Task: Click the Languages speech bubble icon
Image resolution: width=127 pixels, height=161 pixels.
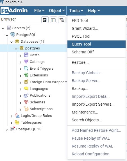Action: point(26,89)
